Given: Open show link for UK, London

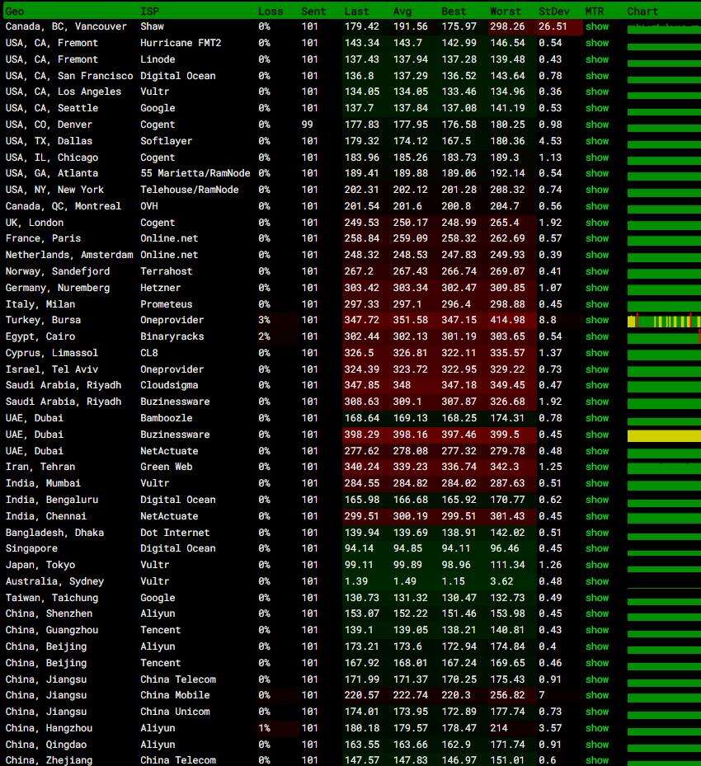Looking at the screenshot, I should 597,223.
